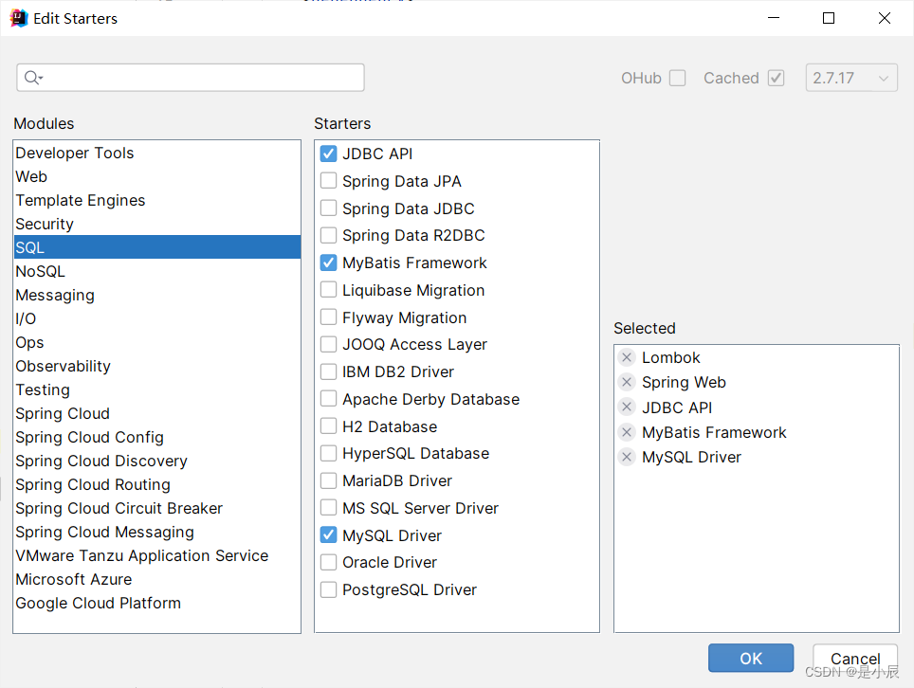The width and height of the screenshot is (914, 688).
Task: Select the Microsoft Azure module
Action: click(156, 579)
